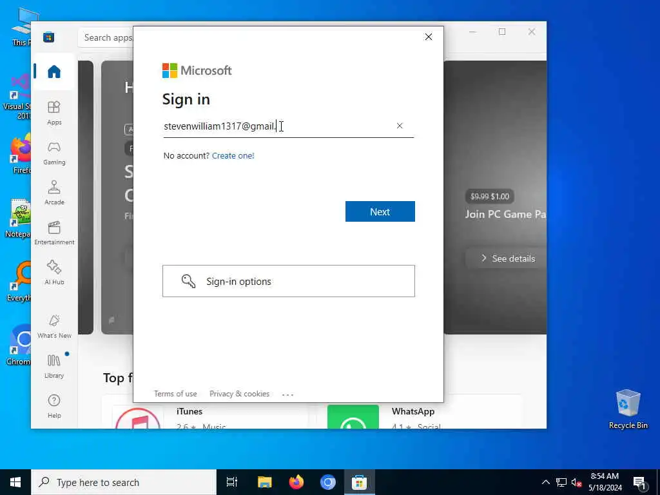Viewport: 660px width, 495px height.
Task: Open Library in Store sidebar
Action: (x=54, y=366)
